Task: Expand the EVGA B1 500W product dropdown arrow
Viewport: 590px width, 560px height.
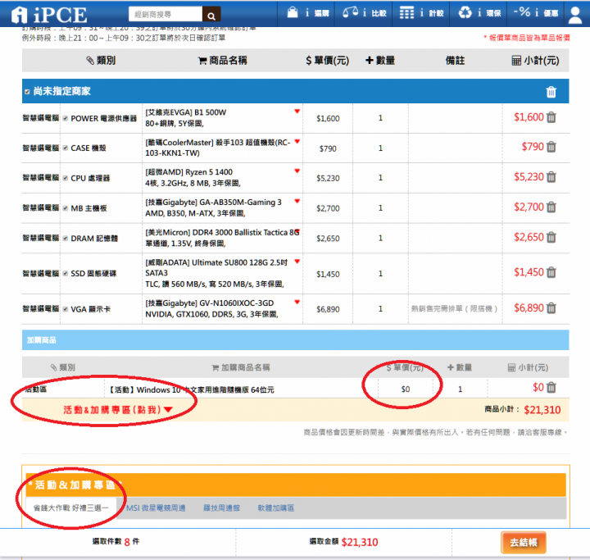Action: [297, 111]
